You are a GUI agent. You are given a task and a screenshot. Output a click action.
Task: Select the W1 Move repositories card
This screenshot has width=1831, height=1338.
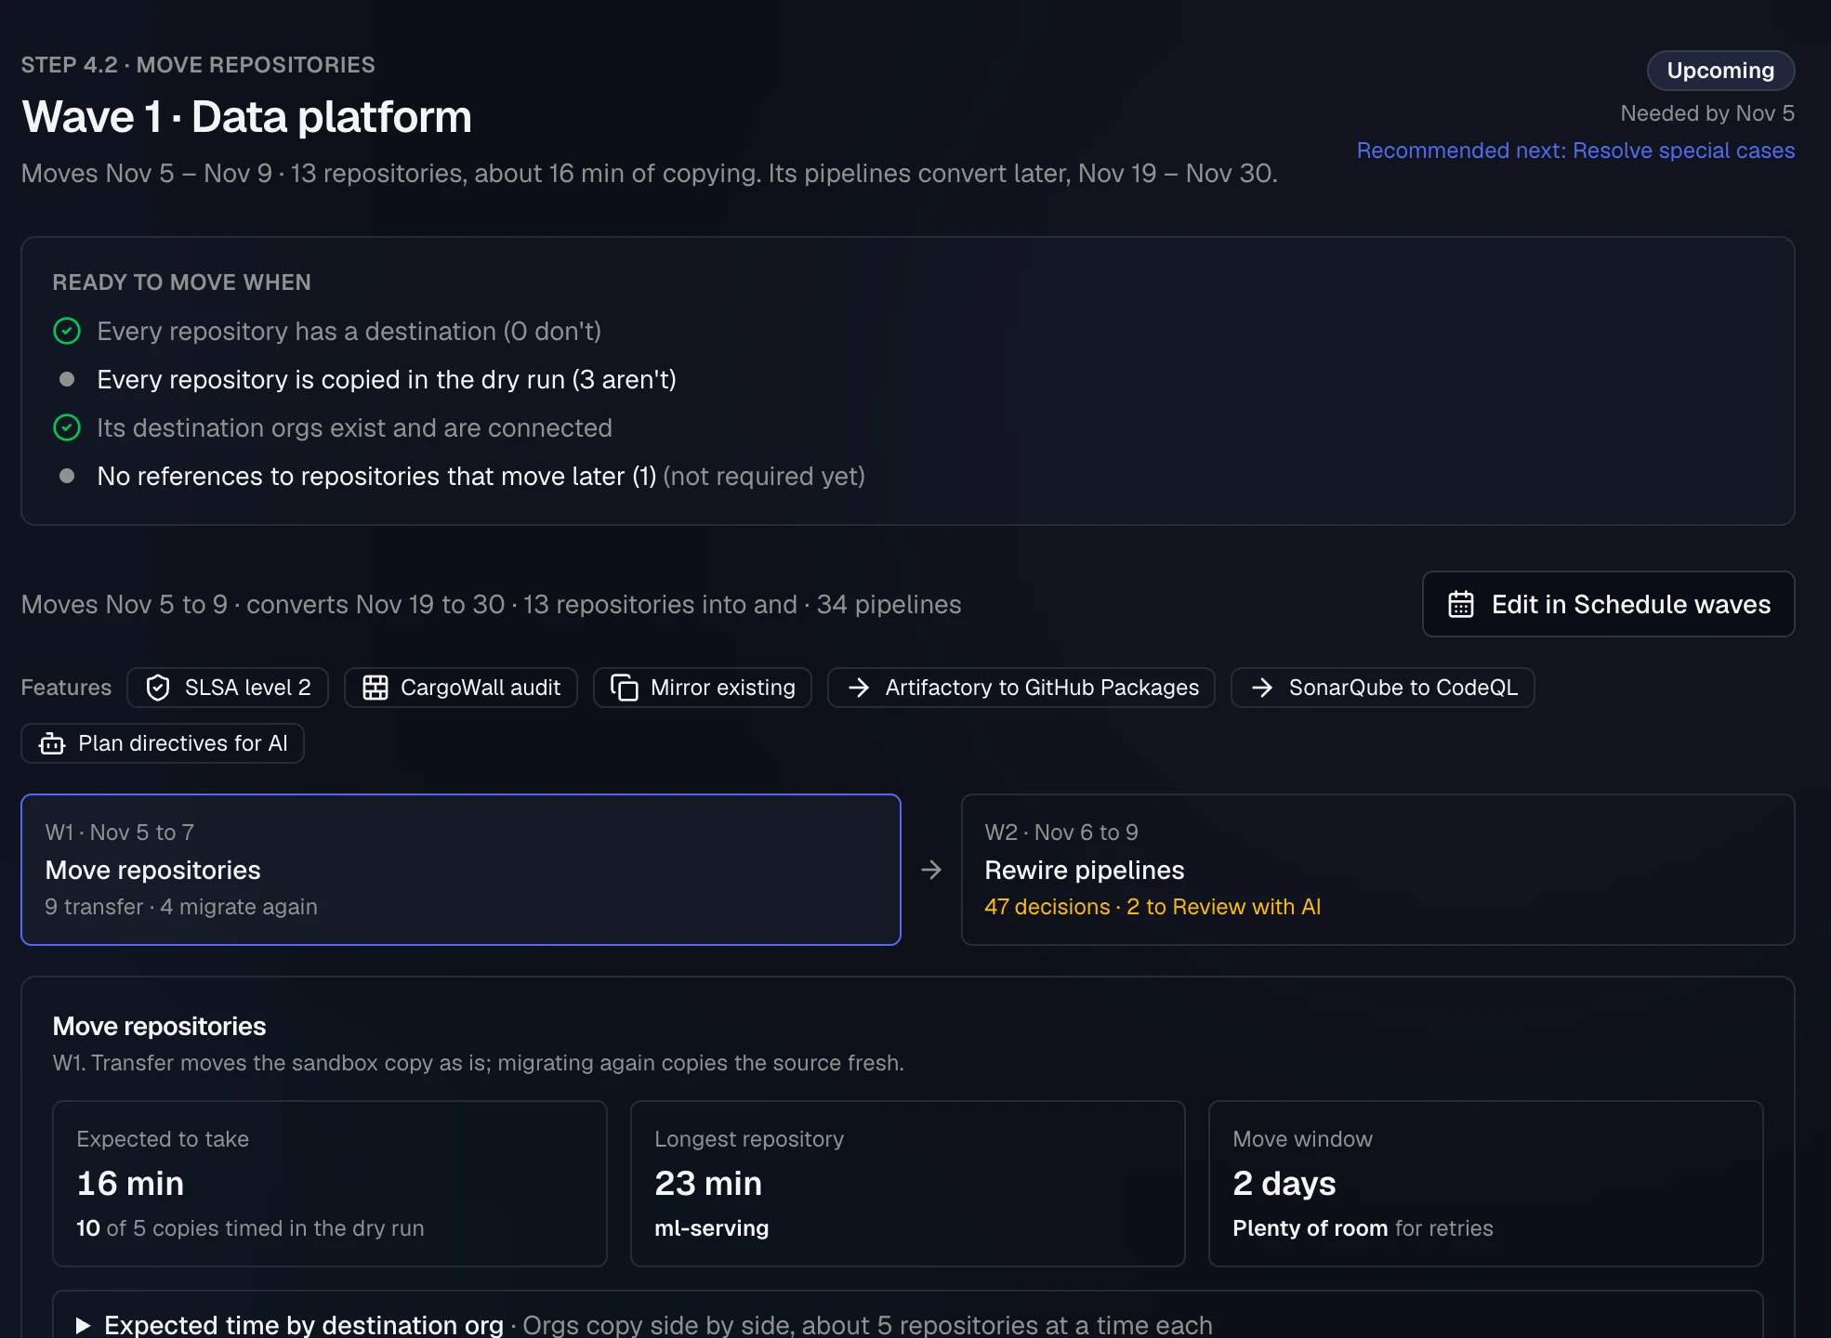coord(461,870)
